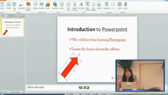
Task: Click the Equation pi icon
Action: 107,4
